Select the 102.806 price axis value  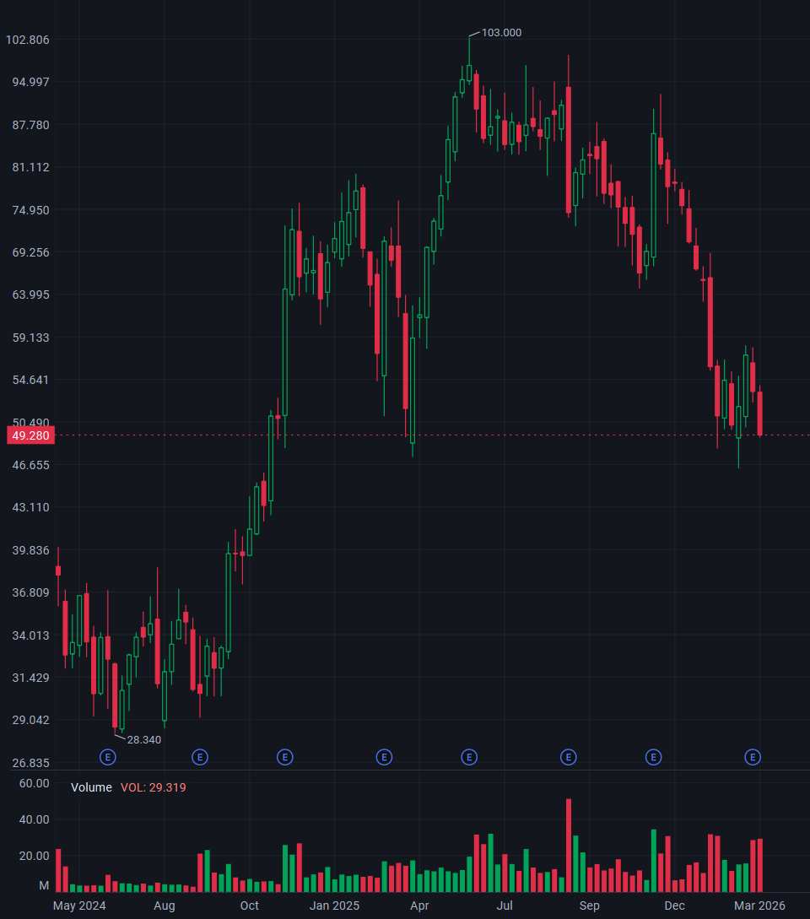point(27,40)
